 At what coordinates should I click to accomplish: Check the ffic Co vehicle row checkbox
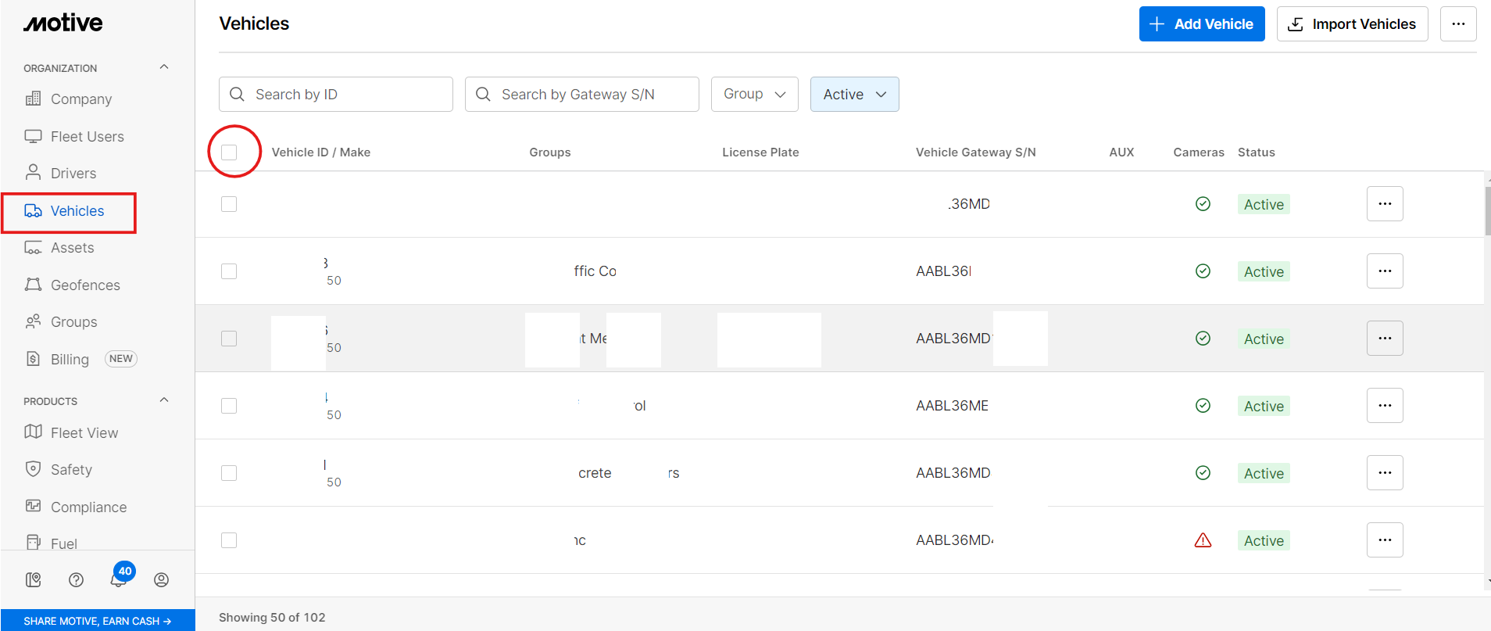point(229,271)
